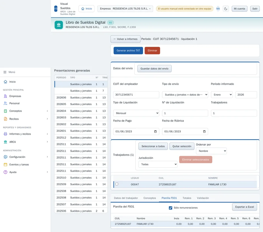
Task: Click the Visual Sueldos VS logo
Action: pos(56,9)
